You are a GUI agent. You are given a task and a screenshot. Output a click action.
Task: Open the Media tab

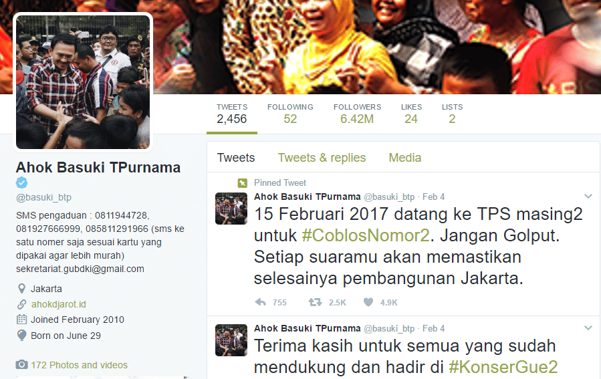pos(404,158)
